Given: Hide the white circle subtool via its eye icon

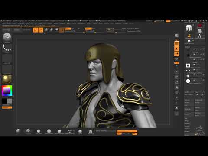Looking at the screenshot, I should coord(203,80).
